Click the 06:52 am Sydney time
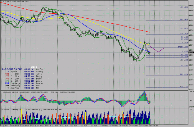This screenshot has height=127, width=194. 29,72
